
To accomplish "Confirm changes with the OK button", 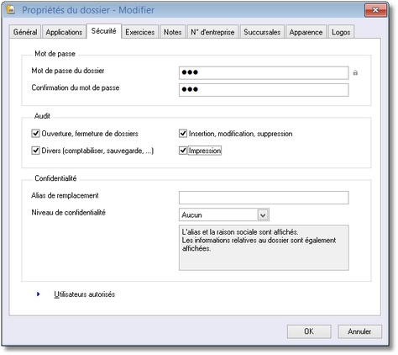I will click(x=309, y=331).
